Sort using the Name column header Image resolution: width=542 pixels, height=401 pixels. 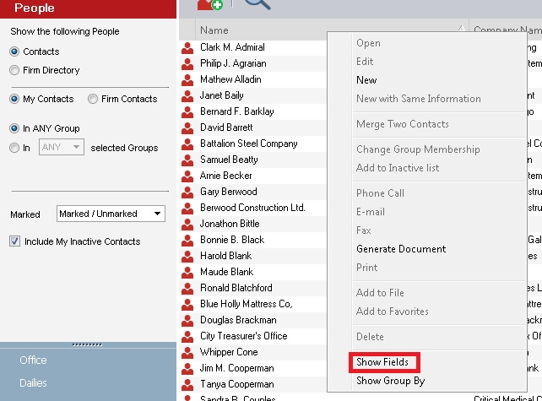(253, 30)
